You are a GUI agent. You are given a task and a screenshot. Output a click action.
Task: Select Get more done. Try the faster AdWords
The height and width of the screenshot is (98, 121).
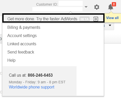[43, 19]
